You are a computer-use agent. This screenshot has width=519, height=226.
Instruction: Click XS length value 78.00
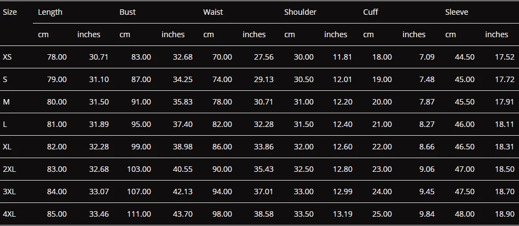pyautogui.click(x=57, y=57)
